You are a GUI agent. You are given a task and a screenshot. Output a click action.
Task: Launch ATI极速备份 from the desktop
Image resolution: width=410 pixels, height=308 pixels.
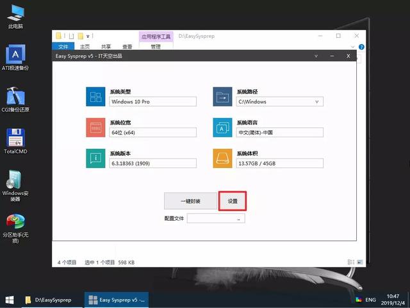[15, 57]
